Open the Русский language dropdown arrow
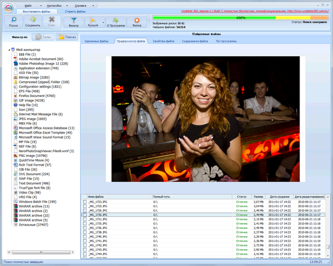 click(103, 23)
